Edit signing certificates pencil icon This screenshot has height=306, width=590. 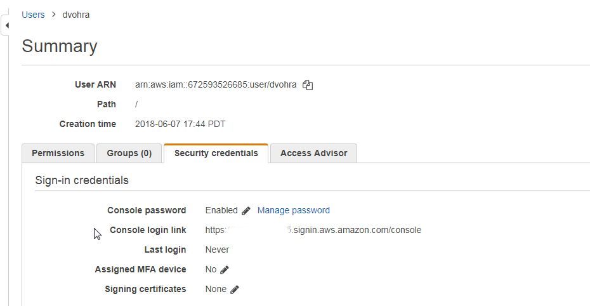pos(235,289)
